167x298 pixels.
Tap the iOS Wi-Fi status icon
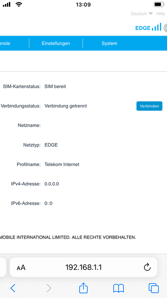tap(19, 4)
